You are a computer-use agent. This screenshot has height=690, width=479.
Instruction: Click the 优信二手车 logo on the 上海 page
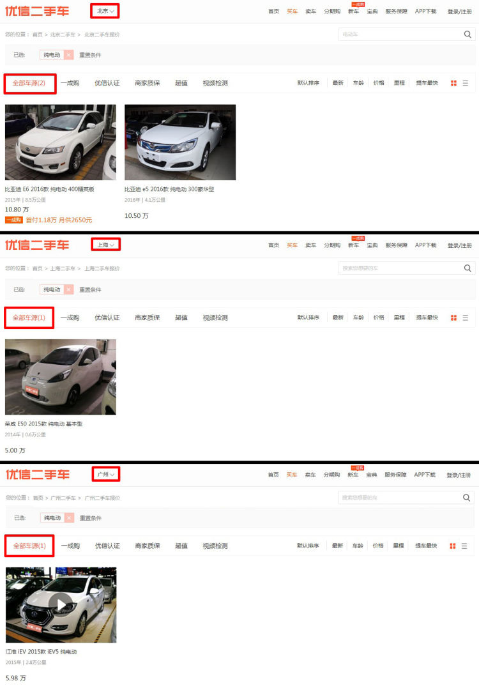[x=37, y=245]
